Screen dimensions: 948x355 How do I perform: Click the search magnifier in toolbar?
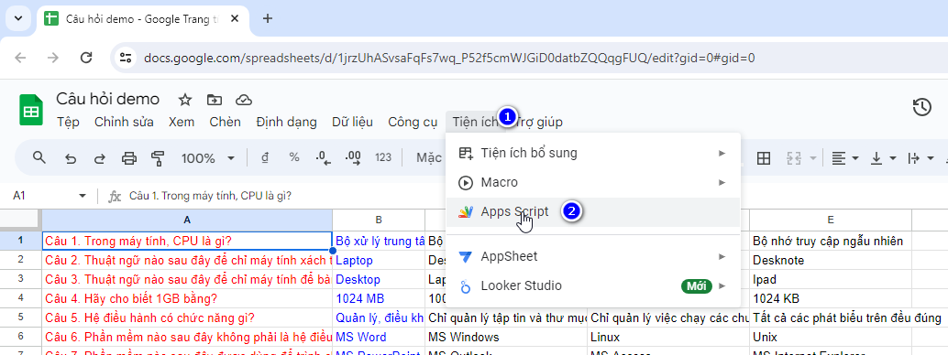click(x=39, y=158)
